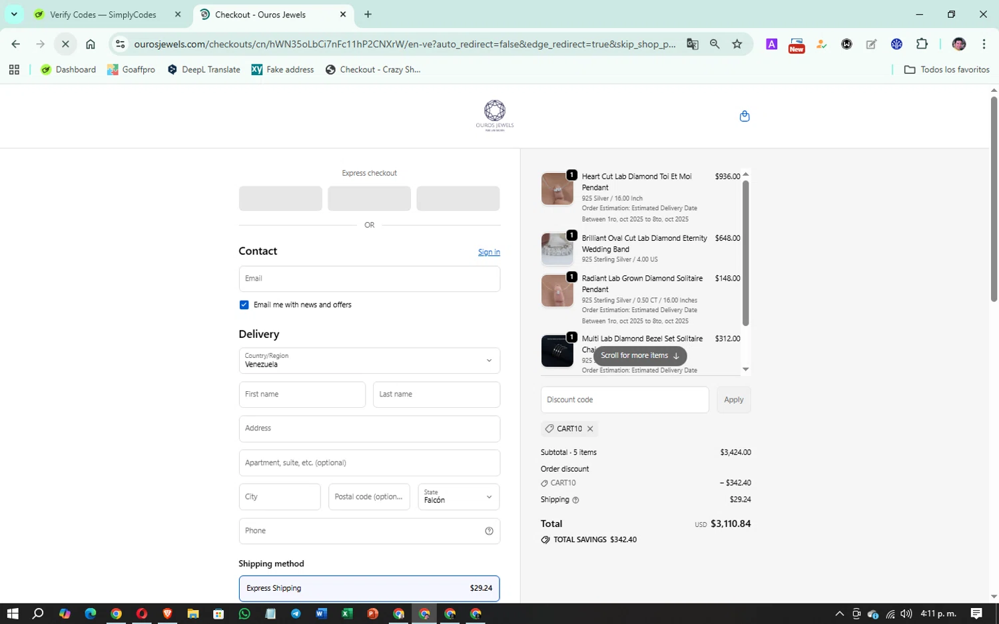Screen dimensions: 999x624
Task: Show hidden system tray icons
Action: 839,613
